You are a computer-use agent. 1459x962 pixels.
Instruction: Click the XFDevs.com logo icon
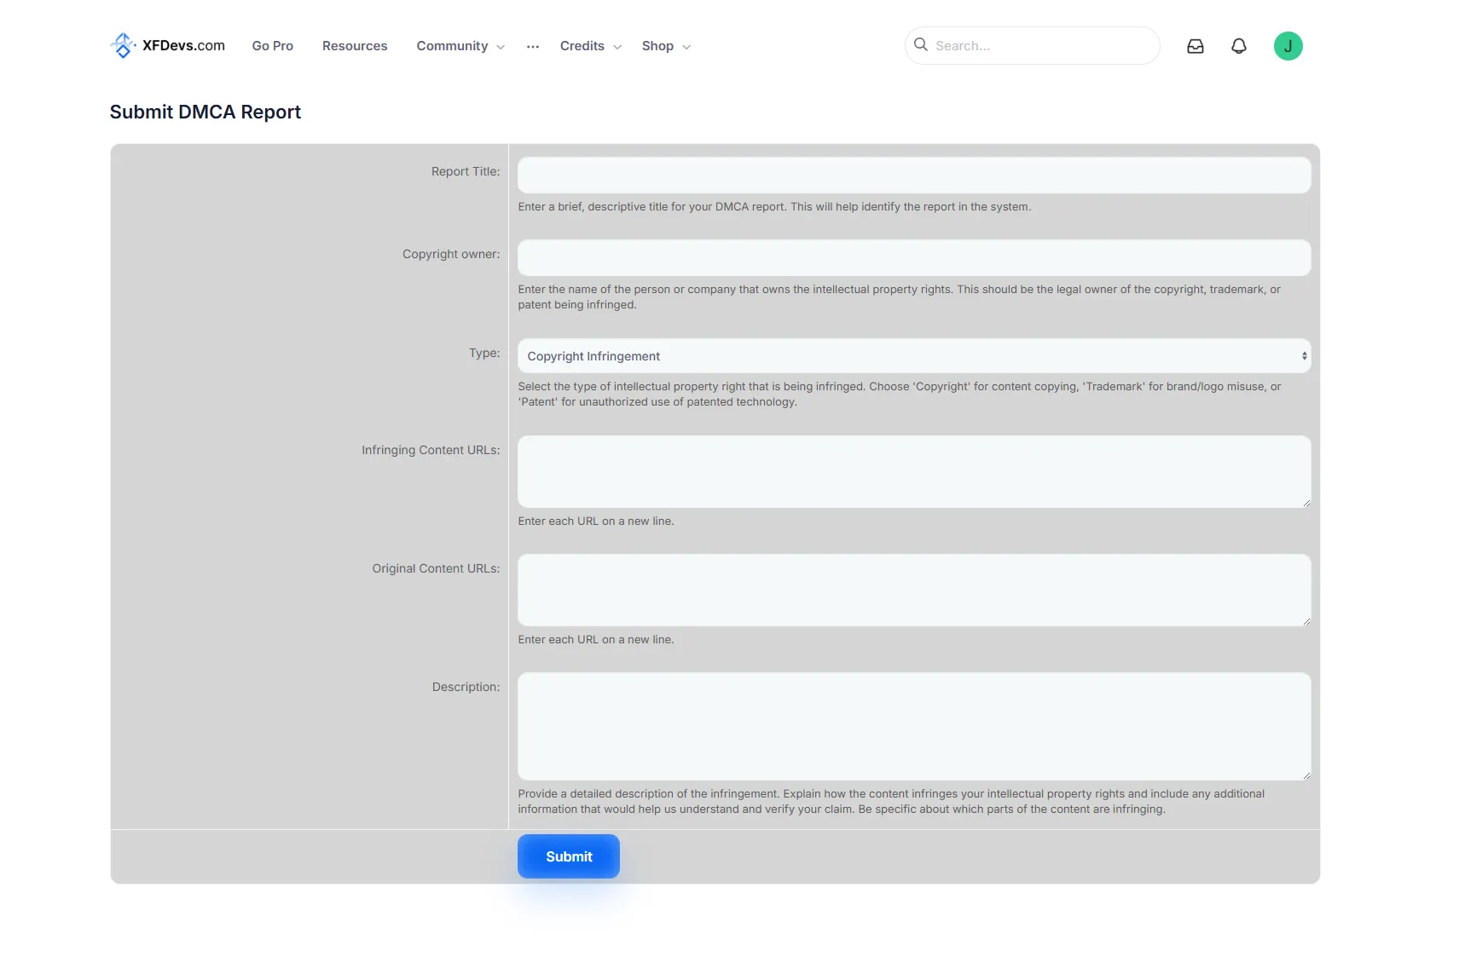point(123,46)
